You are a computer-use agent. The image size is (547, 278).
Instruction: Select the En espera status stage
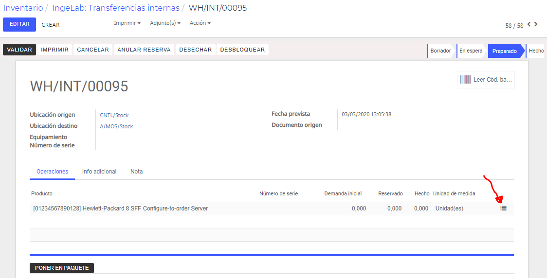tap(471, 51)
